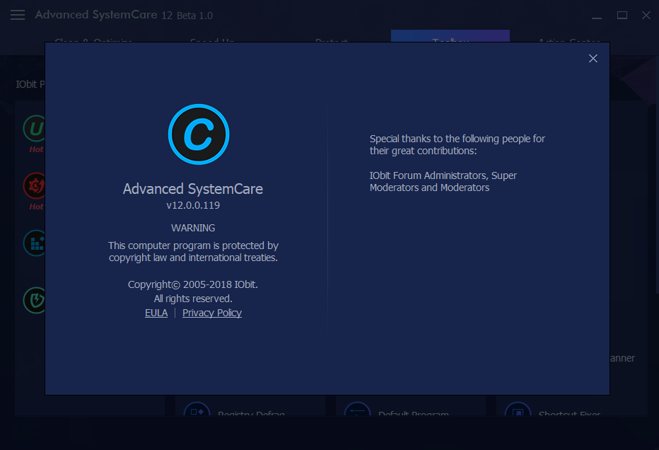Close the main Advanced SystemCare window
This screenshot has height=450, width=659.
point(646,16)
